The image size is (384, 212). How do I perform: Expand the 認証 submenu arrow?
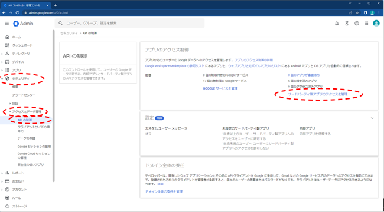click(10, 104)
